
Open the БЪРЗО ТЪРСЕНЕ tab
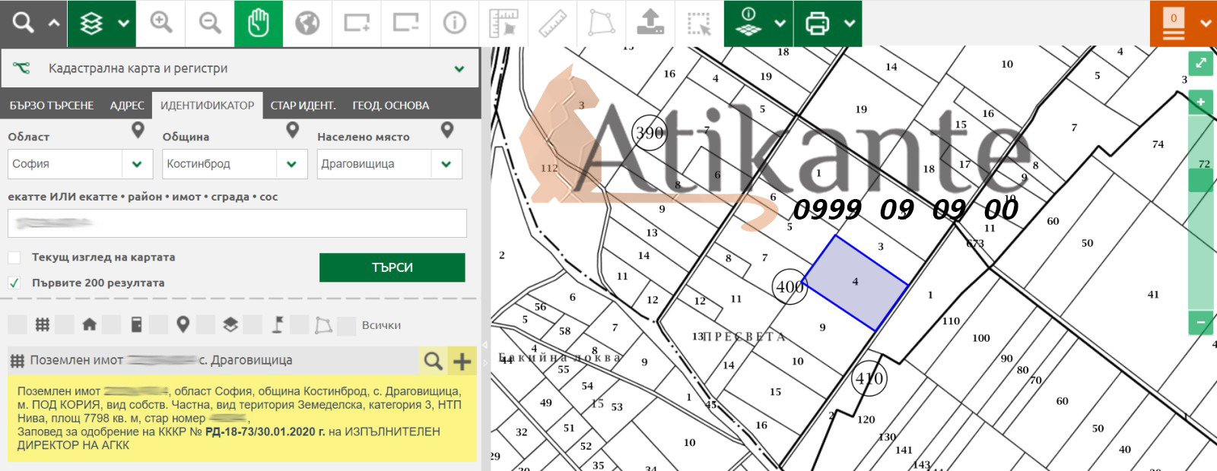tap(52, 106)
